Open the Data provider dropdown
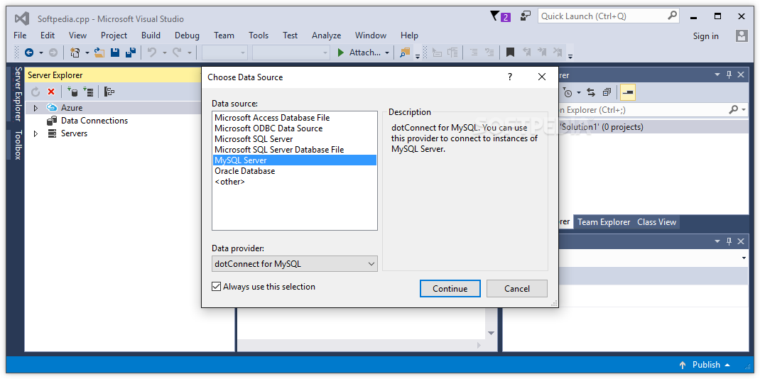The width and height of the screenshot is (760, 379). [x=371, y=264]
